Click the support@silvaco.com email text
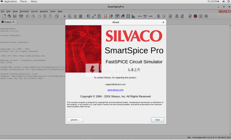 115,84
